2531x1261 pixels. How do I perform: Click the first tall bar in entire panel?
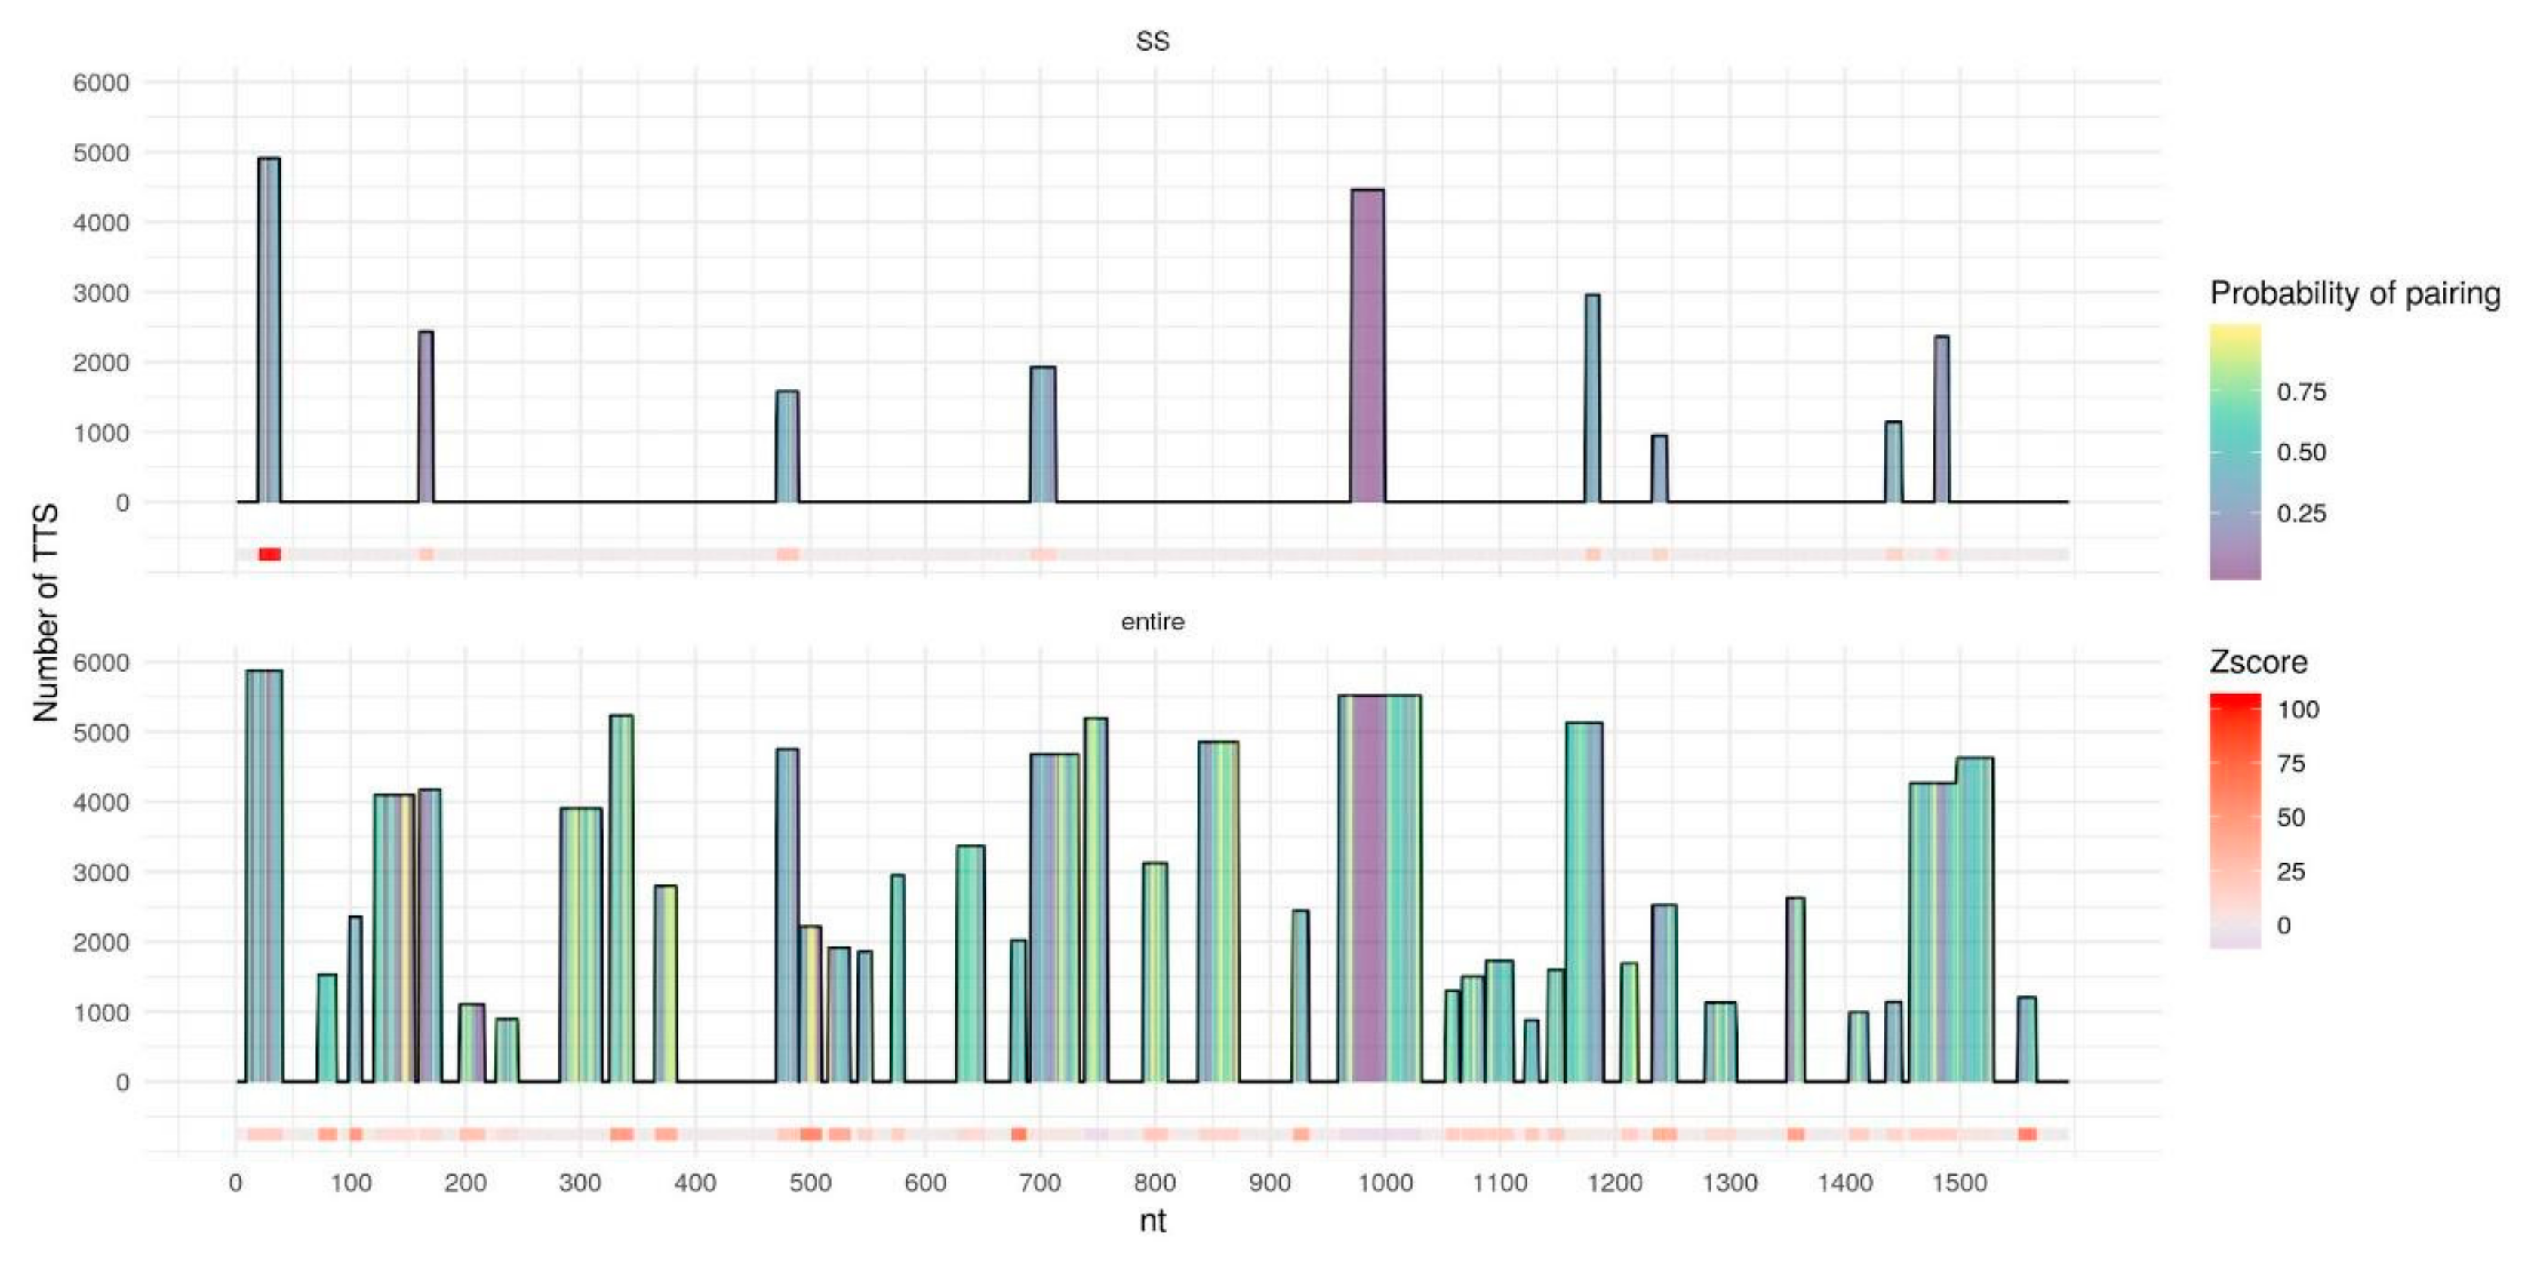[263, 875]
